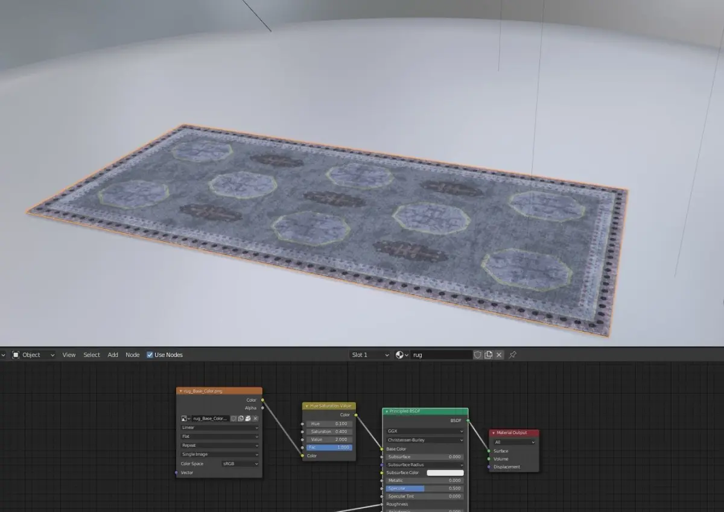Click the Specular Tint value field
Viewport: 724px width, 512px height.
pyautogui.click(x=425, y=496)
